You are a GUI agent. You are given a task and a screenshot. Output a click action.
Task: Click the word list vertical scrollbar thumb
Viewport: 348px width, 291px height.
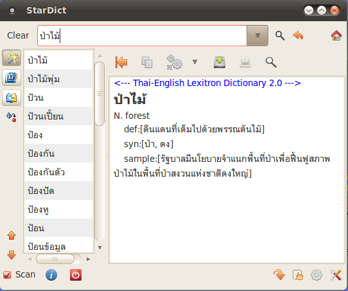tap(100, 94)
